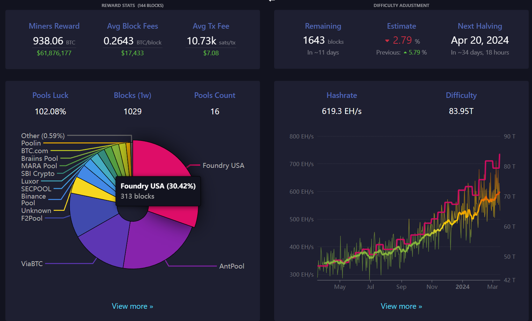Select the Binance Pool label
This screenshot has width=532, height=321.
tap(34, 200)
